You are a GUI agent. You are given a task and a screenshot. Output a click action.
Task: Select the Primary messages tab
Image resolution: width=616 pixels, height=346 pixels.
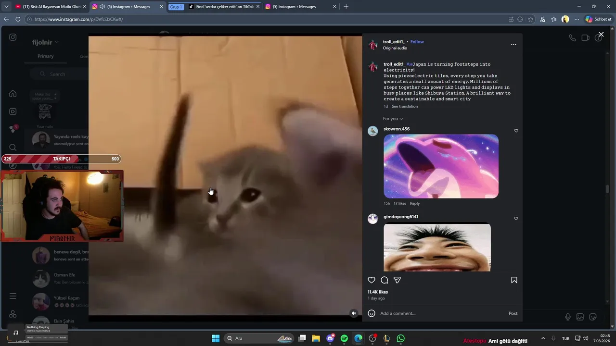click(x=46, y=56)
